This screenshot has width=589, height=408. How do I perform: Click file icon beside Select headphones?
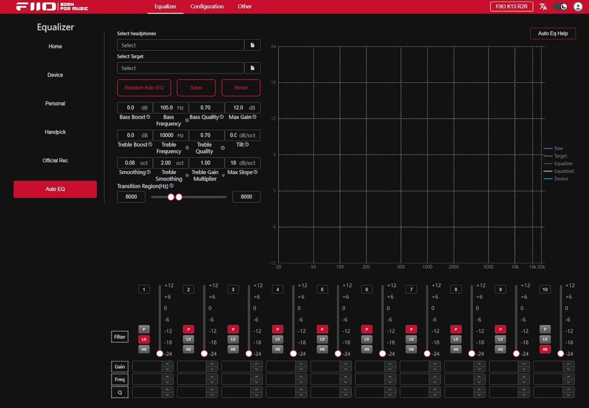(x=252, y=45)
